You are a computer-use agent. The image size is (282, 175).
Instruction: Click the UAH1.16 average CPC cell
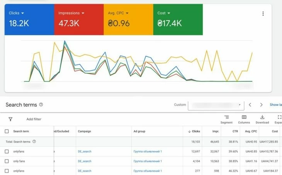[251, 161]
